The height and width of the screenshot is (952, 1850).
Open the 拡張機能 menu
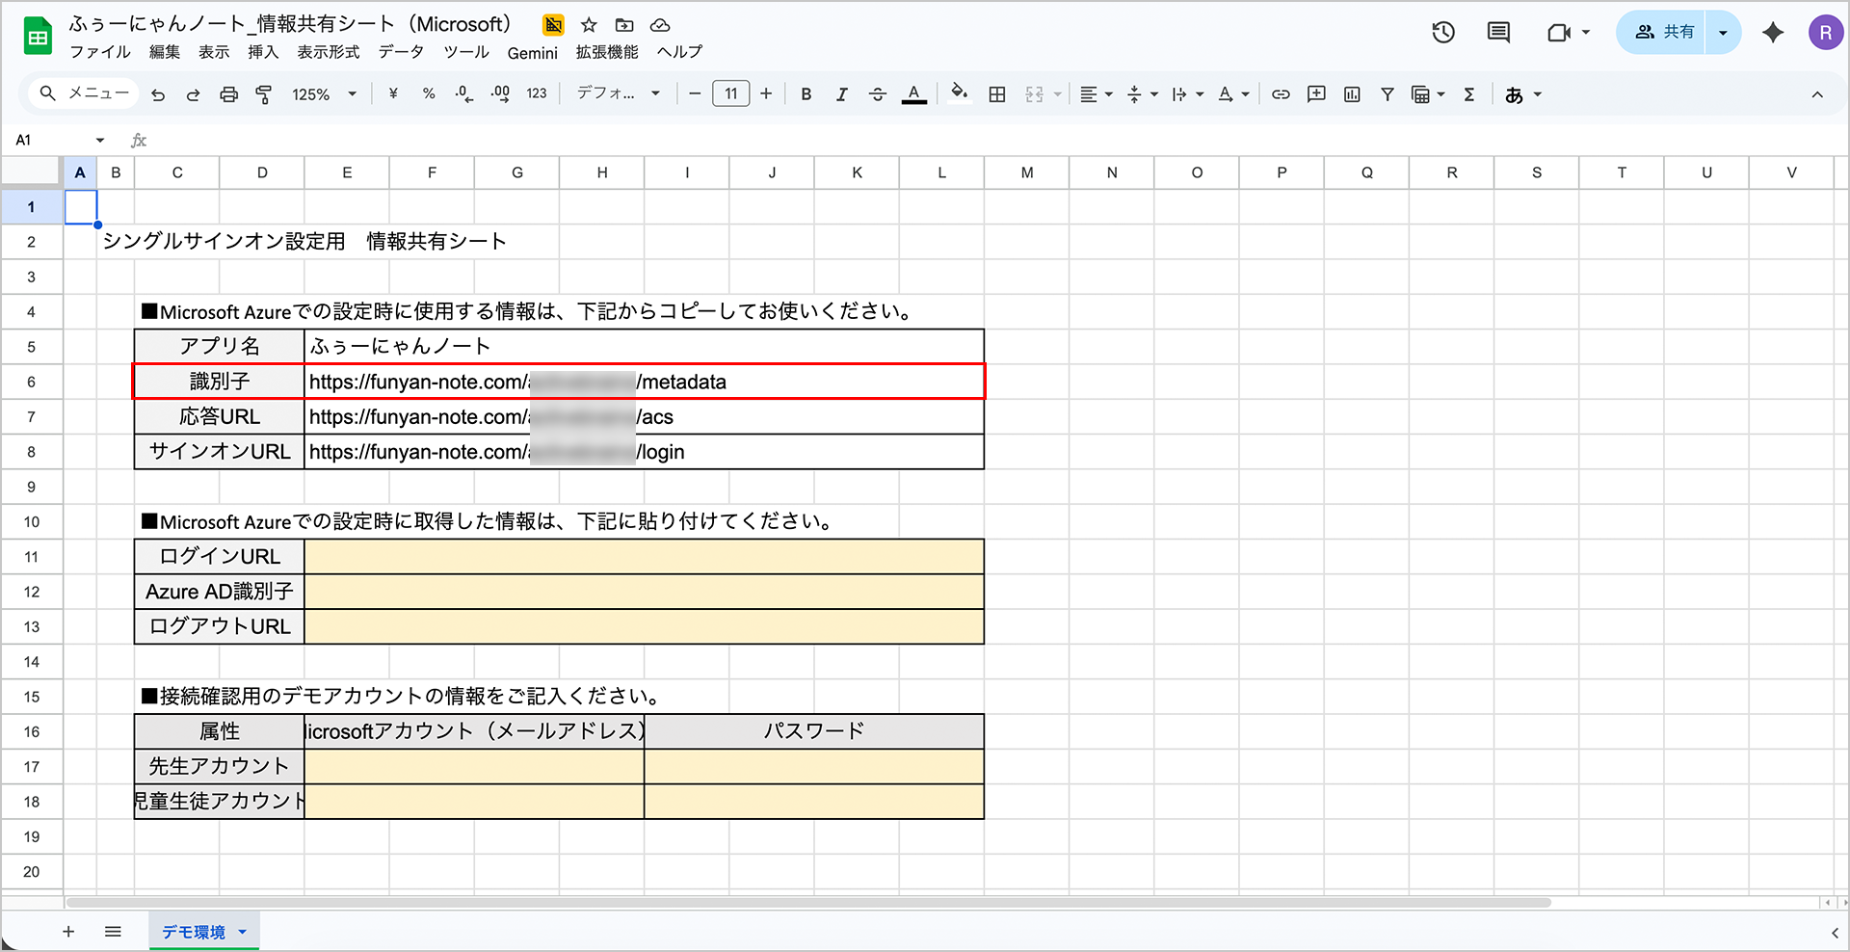pyautogui.click(x=607, y=52)
